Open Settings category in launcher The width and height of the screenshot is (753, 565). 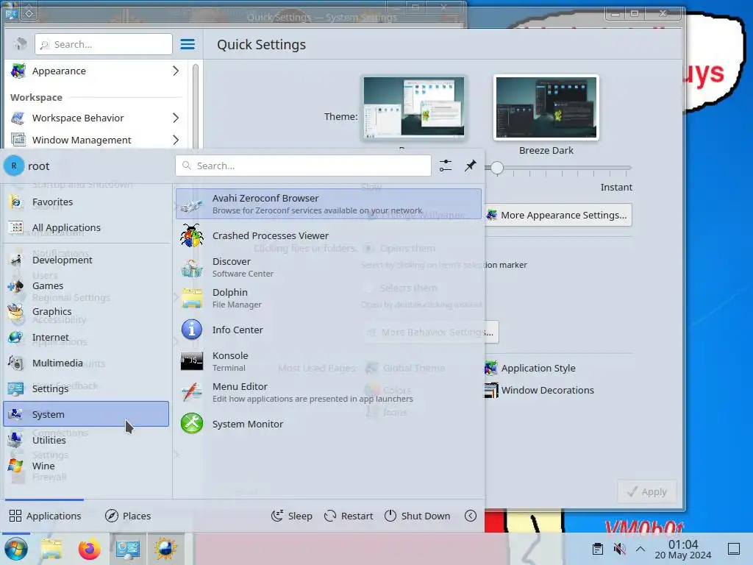tap(87, 388)
